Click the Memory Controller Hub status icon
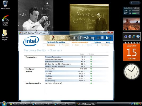This screenshot has height=106, width=142. pos(91,66)
